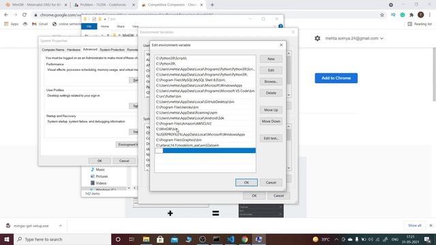Close the Edit environment variable dialog
Screen dimensions: 436x245
point(281,45)
